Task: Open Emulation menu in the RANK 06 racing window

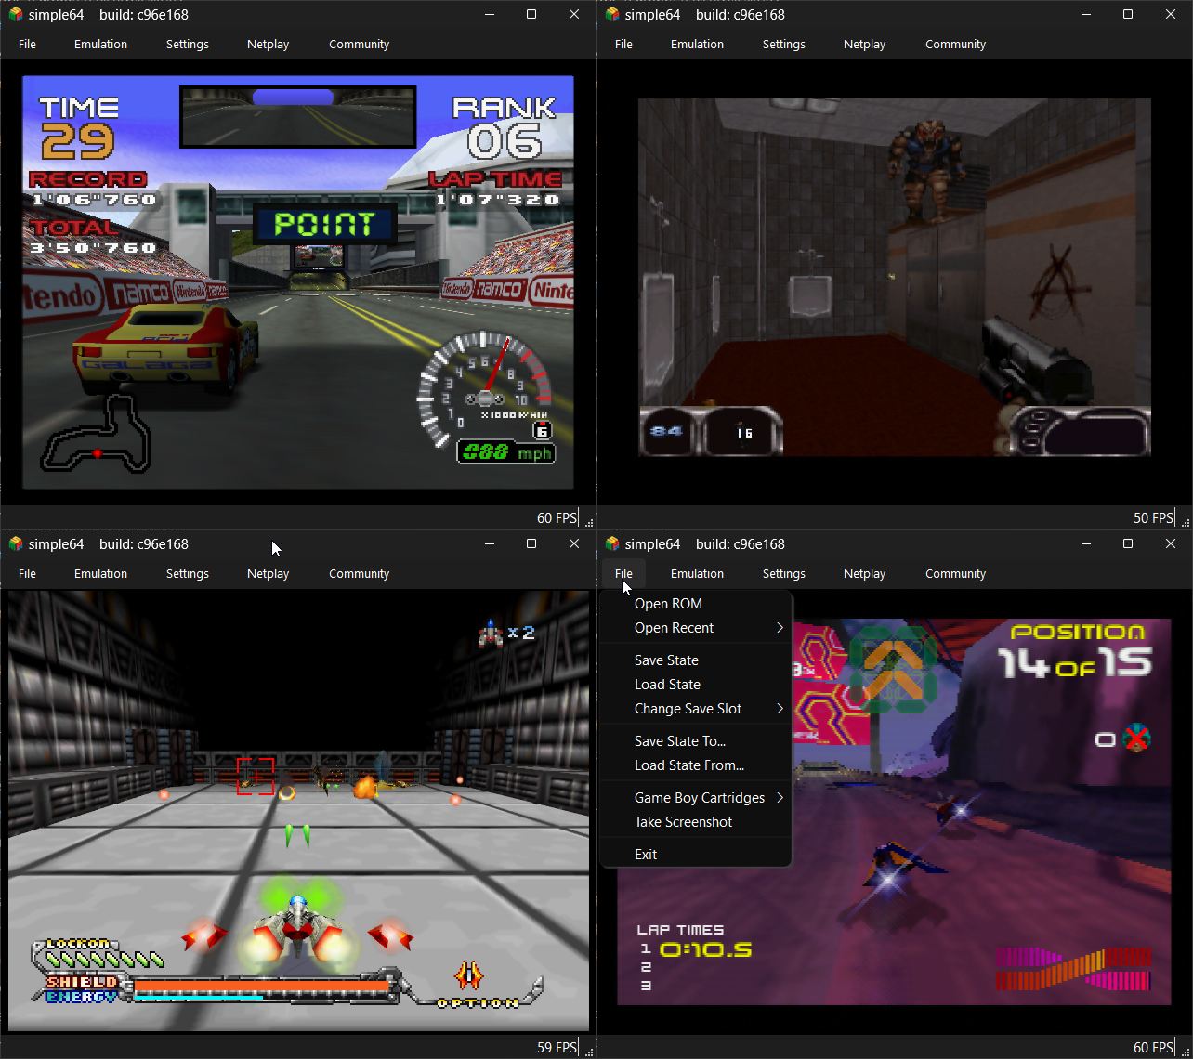Action: (x=100, y=45)
